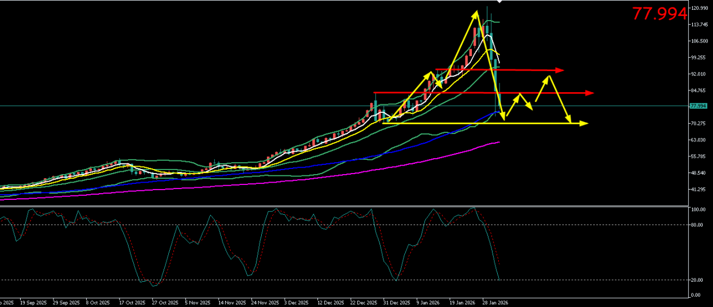Screen dimensions: 713x307
Task: Click the small projected yellow peak near 84.765
Action: click(x=520, y=93)
